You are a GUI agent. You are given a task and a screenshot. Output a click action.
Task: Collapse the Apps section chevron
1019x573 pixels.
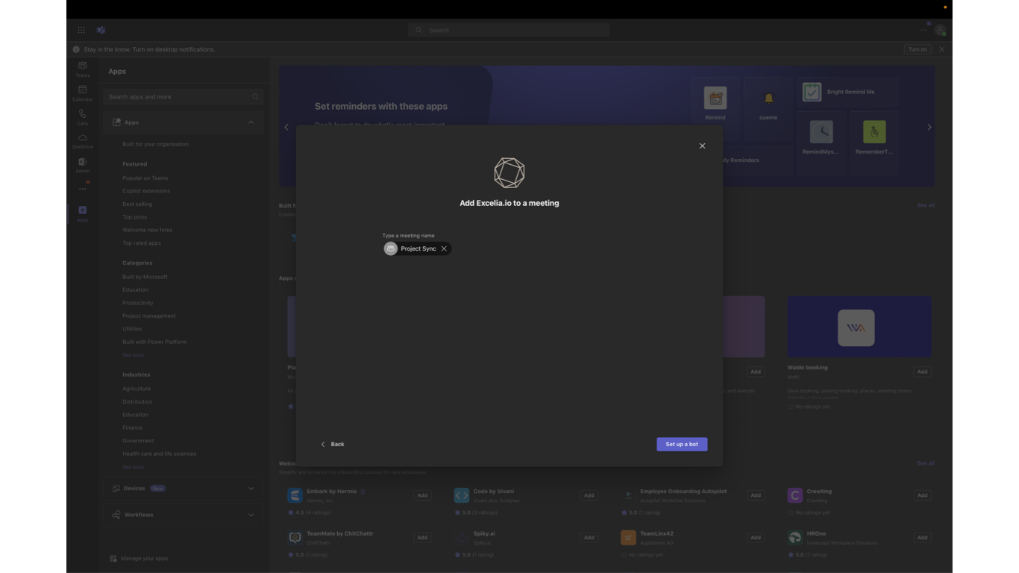pyautogui.click(x=251, y=122)
